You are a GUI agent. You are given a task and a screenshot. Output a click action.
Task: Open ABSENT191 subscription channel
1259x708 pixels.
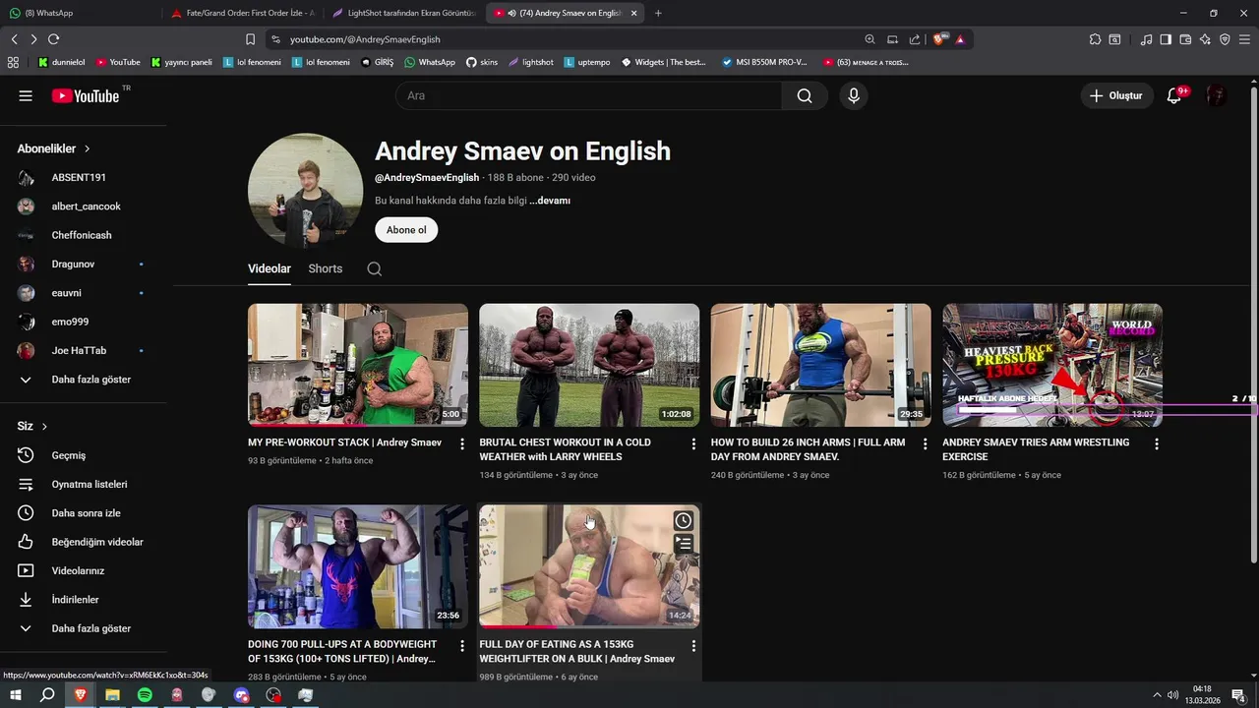coord(79,178)
